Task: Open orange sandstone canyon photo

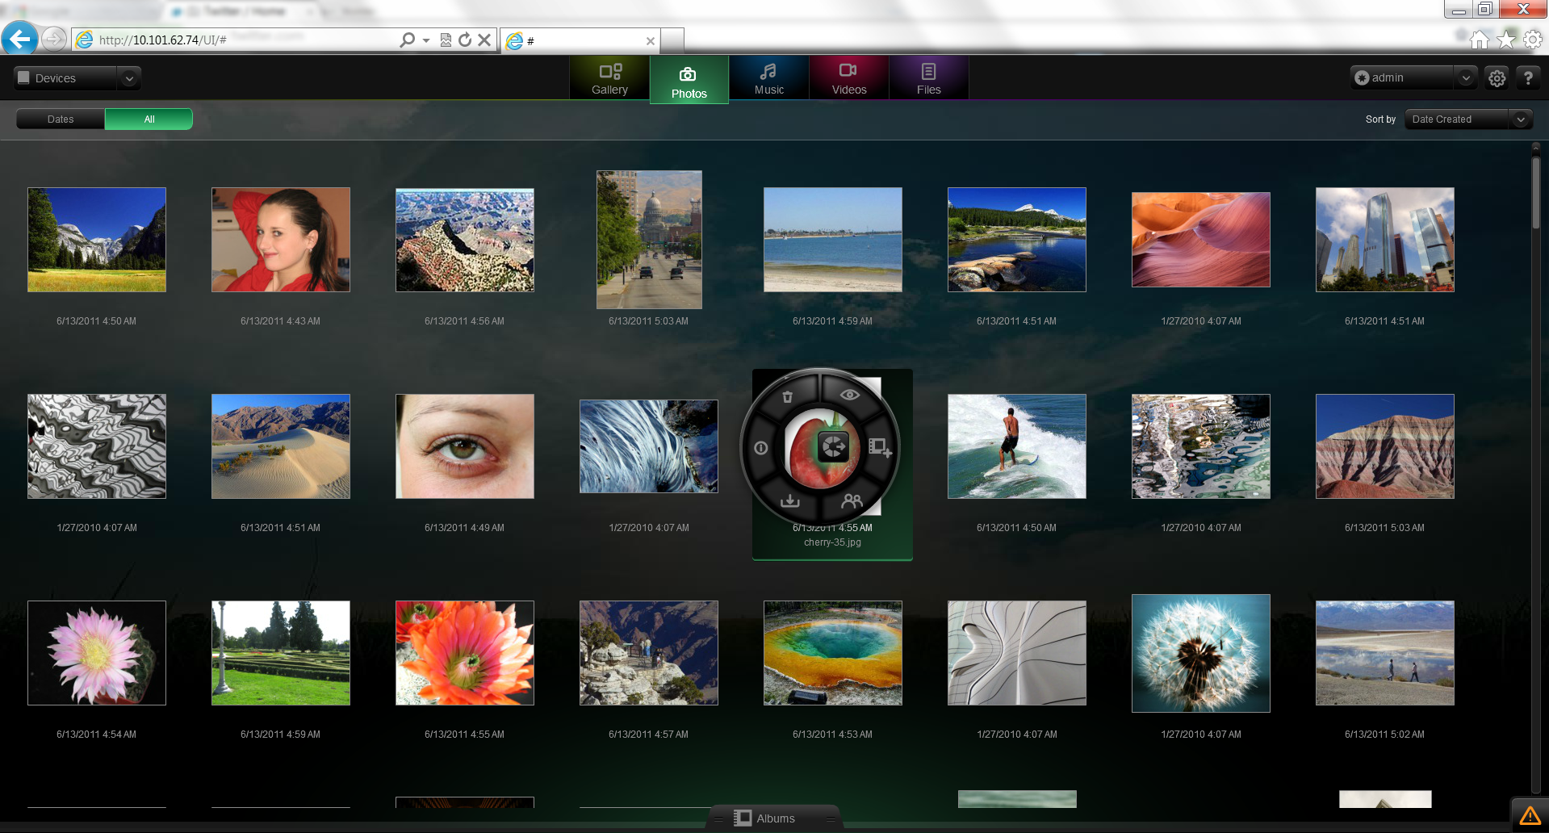Action: click(1201, 240)
